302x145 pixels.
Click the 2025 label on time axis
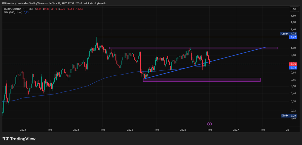click(130, 130)
